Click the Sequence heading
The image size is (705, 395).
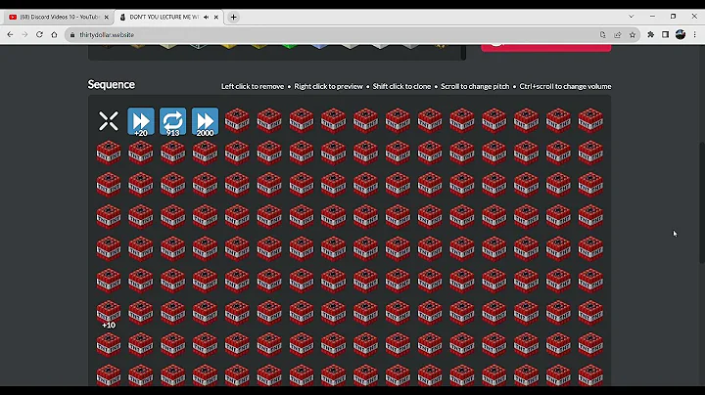111,84
